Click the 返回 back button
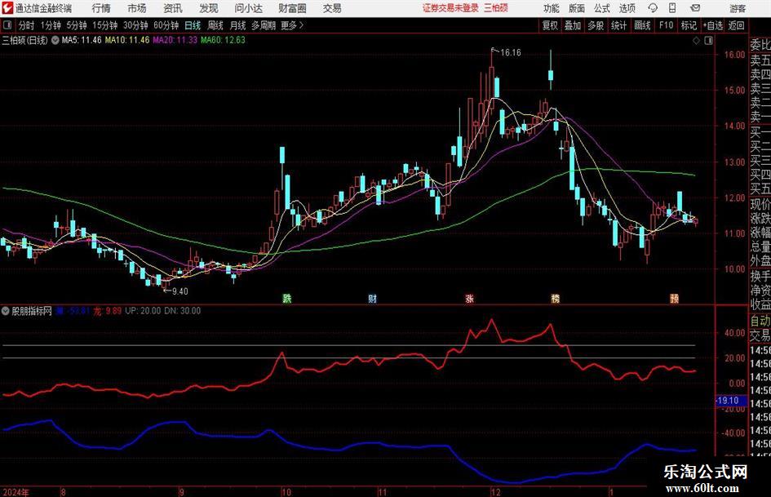771x497 pixels. tap(736, 25)
